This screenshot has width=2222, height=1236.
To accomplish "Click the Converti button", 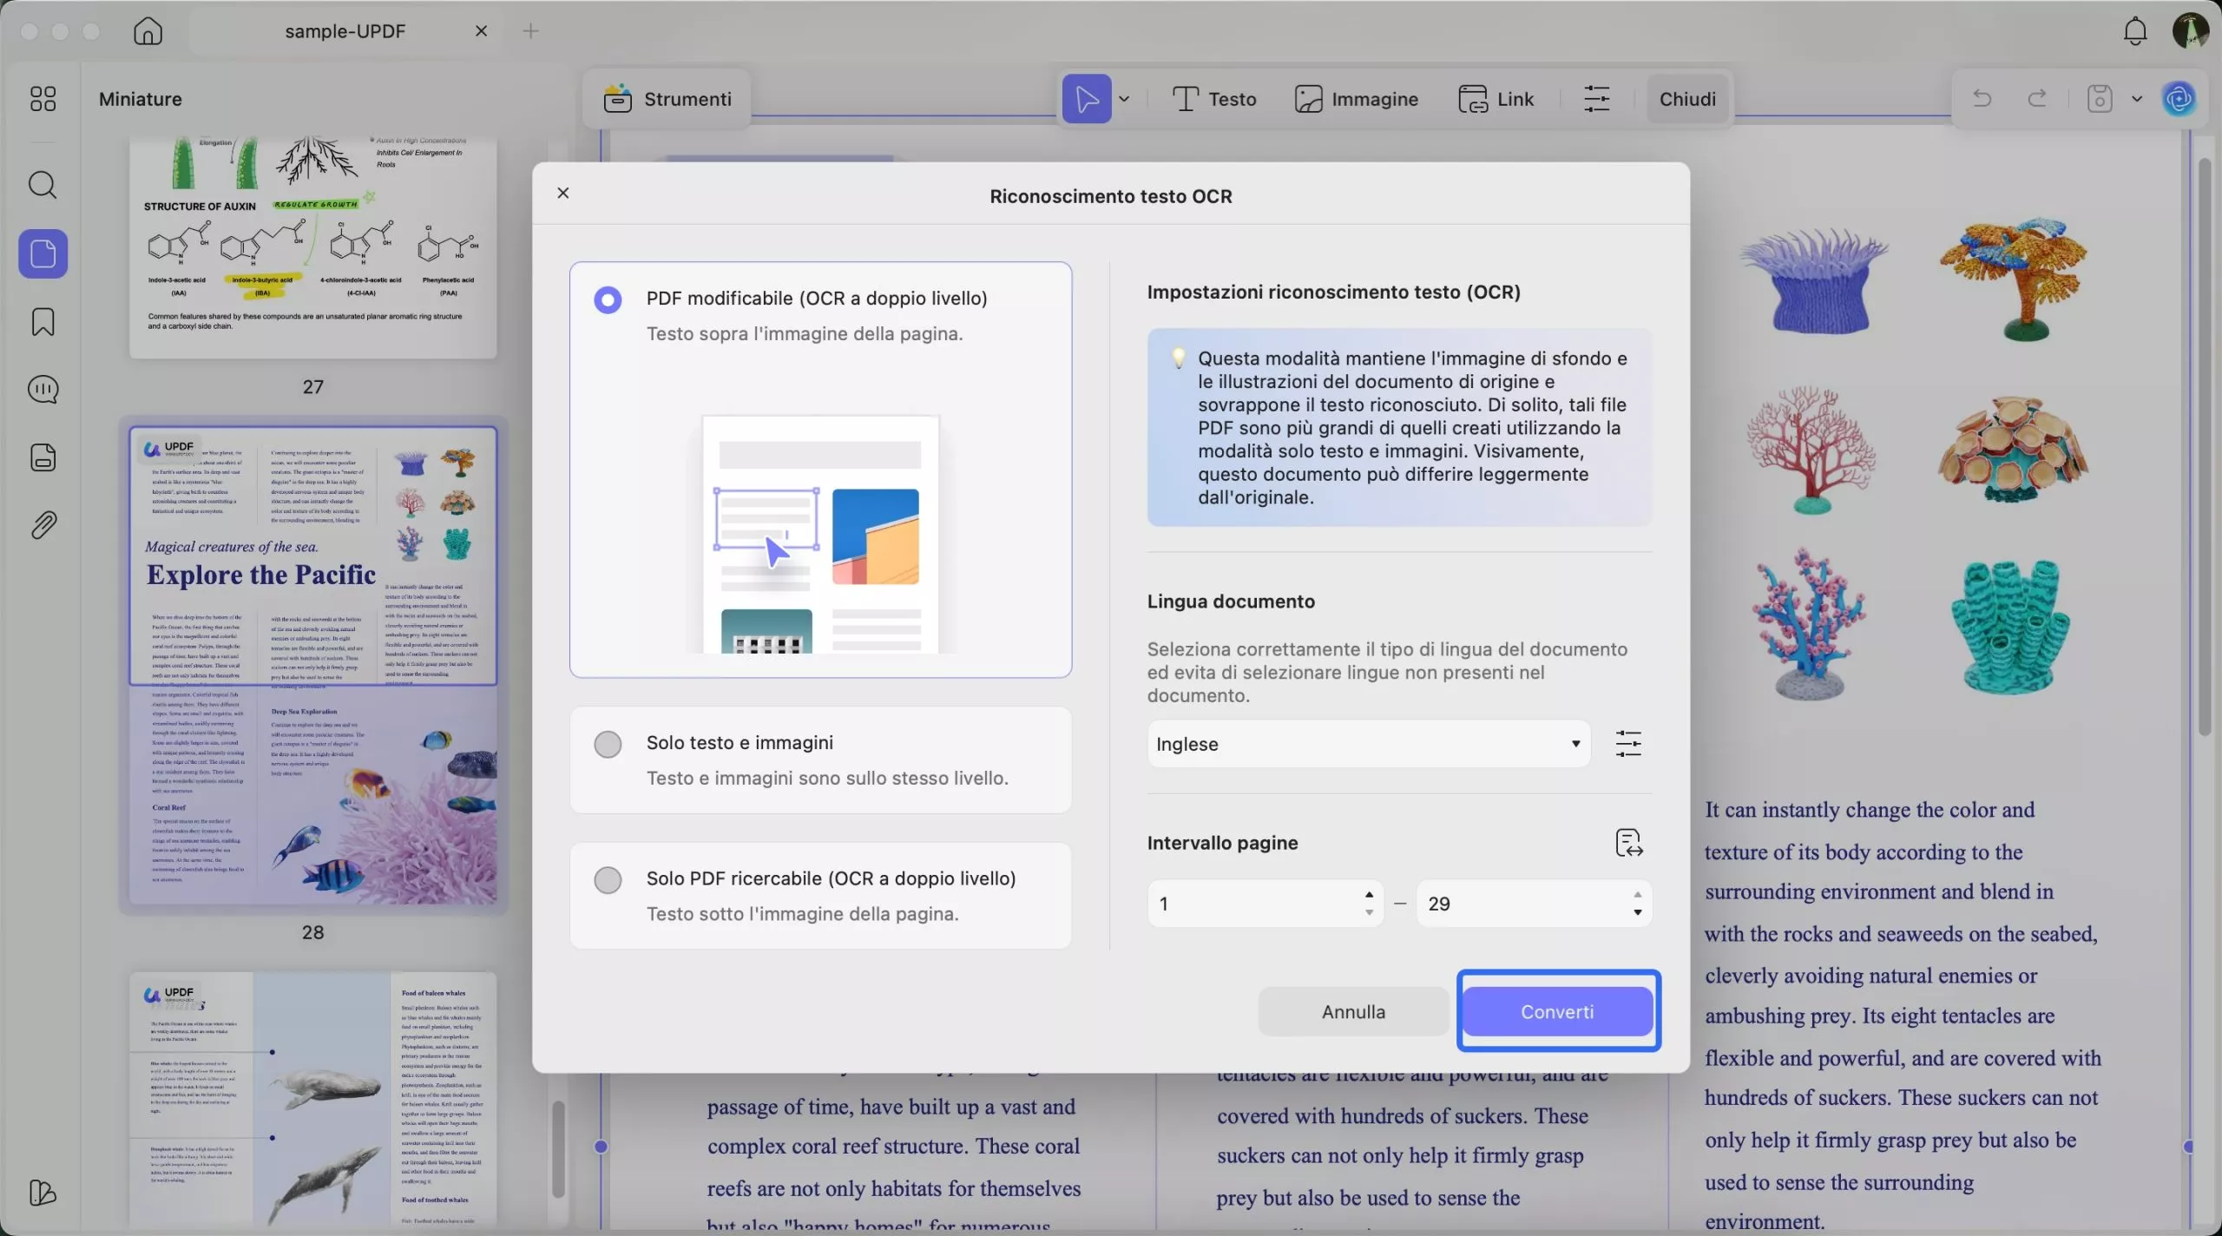I will click(1557, 1010).
